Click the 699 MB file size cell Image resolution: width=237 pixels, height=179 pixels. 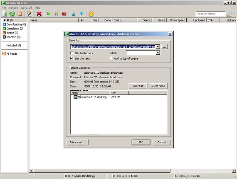point(116,97)
